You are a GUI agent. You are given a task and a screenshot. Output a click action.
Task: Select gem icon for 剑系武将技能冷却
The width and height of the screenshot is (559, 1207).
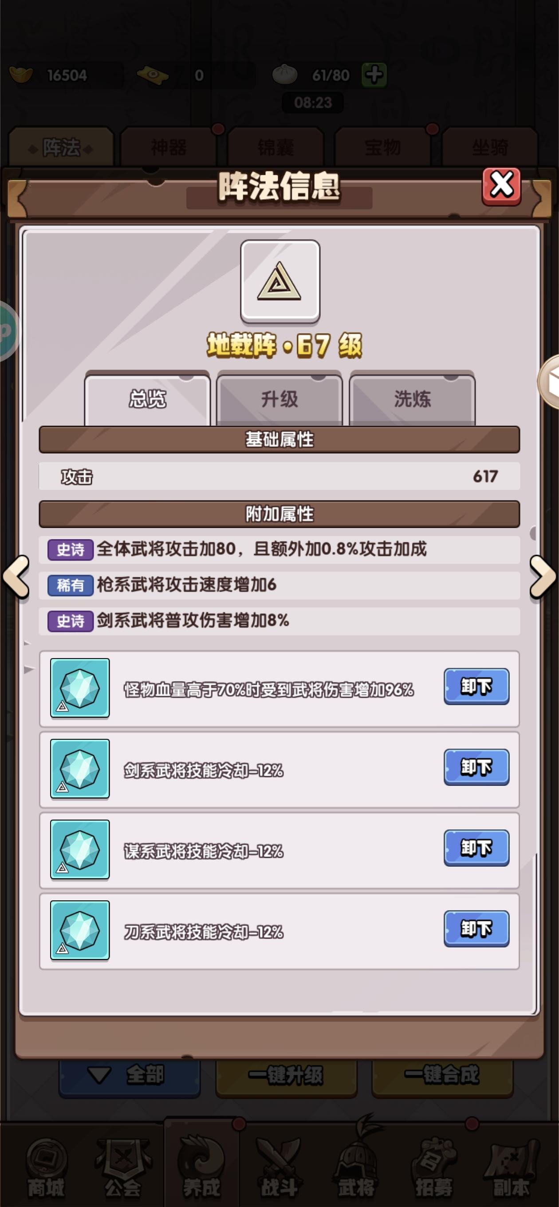[80, 769]
